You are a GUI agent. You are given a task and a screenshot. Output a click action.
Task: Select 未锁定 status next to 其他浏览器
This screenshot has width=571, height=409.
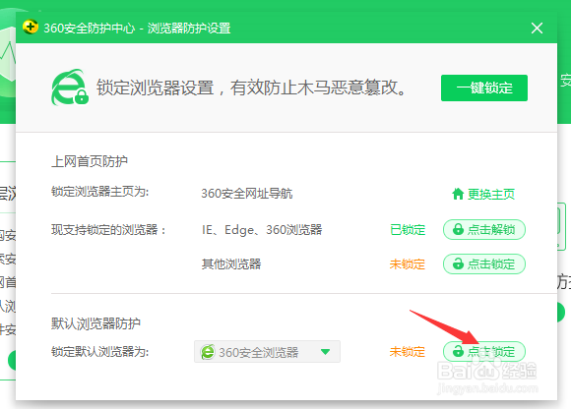coord(408,263)
